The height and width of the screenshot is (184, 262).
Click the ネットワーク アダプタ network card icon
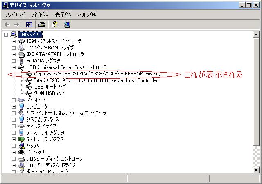pyautogui.click(x=21, y=139)
